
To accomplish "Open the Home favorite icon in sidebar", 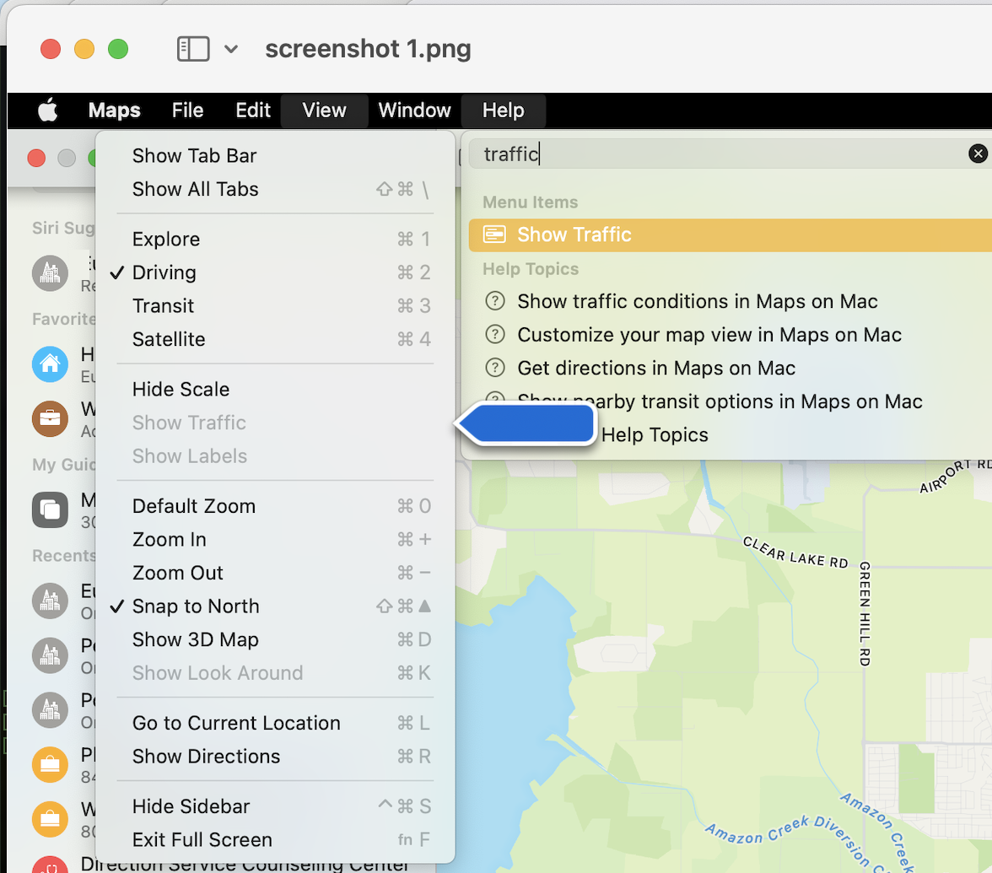I will coord(50,364).
